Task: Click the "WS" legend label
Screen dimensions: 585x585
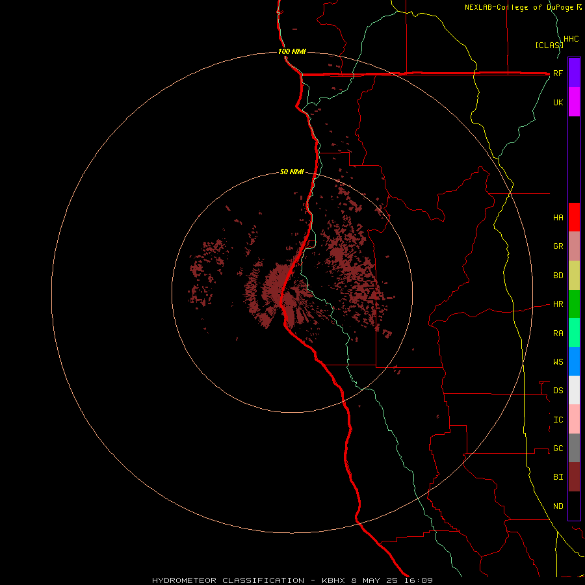Action: (558, 361)
